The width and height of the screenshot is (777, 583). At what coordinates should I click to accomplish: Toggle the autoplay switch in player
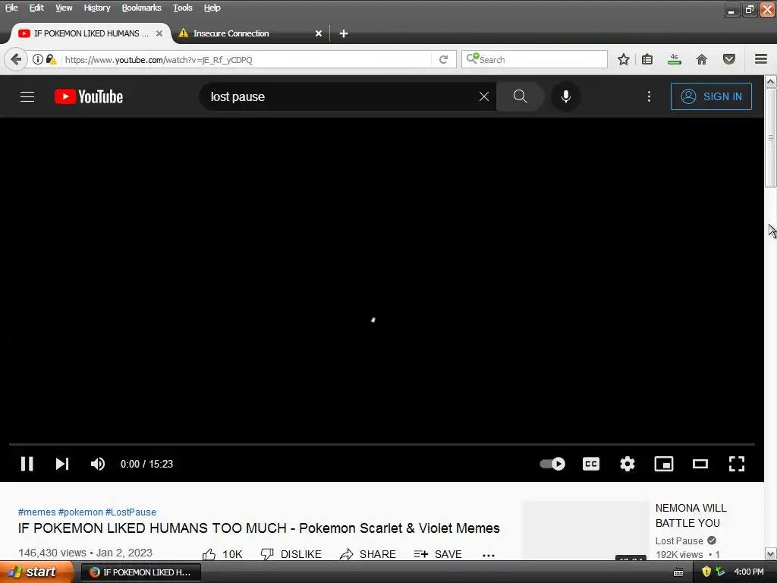(x=552, y=464)
